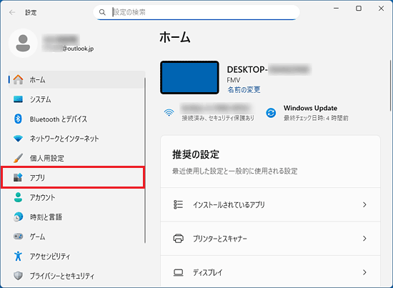Click 最終チェック日時: 4 時間前 text
The width and height of the screenshot is (393, 288).
coord(316,118)
